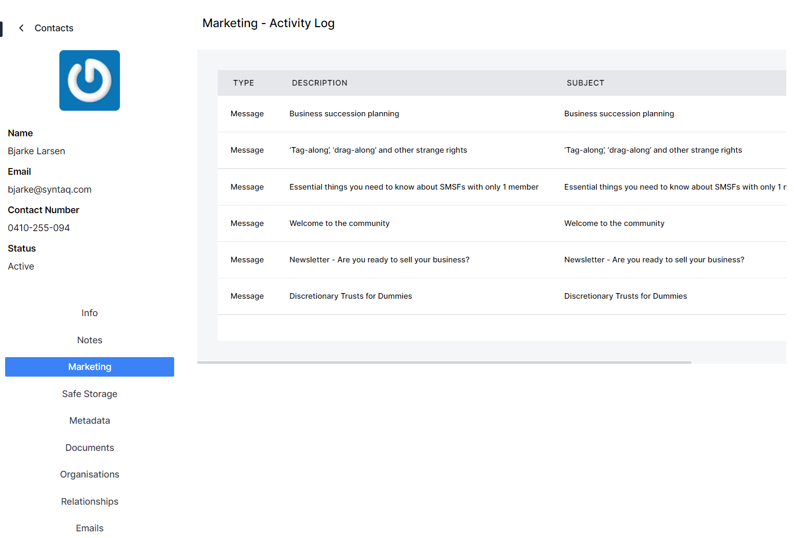
Task: Select the Marketing tab
Action: pyautogui.click(x=90, y=367)
